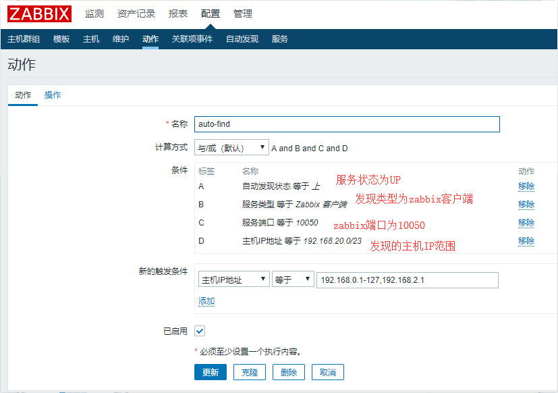The width and height of the screenshot is (558, 393).
Task: Click the 添加 link under new condition
Action: [x=206, y=301]
